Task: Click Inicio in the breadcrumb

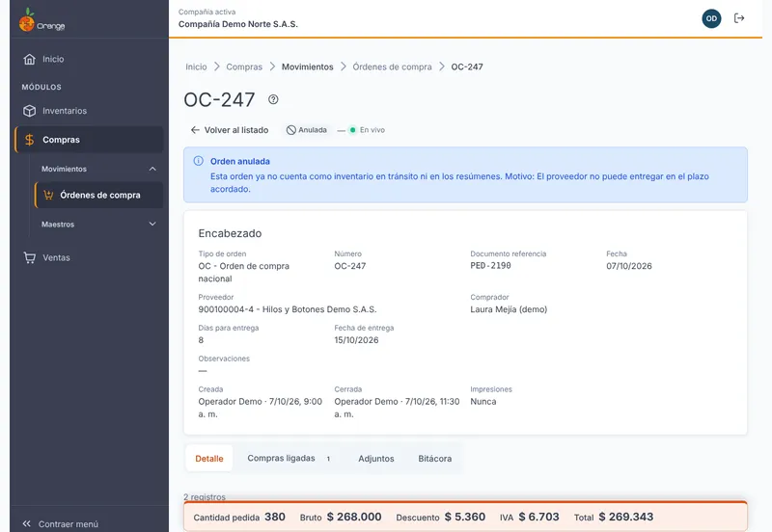Action: click(196, 66)
